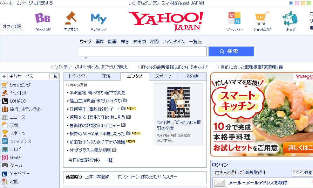Open the My Yahoo! icon
This screenshot has width=313, height=188.
98,19
